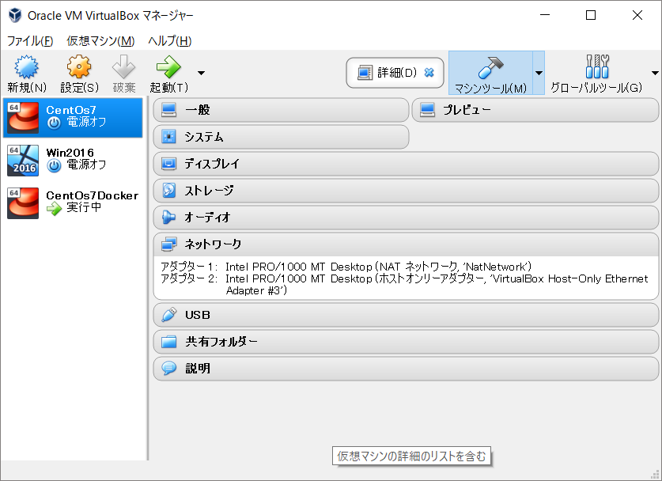This screenshot has height=481, width=662.
Task: Click the CentOs7Docker red hat icon
Action: (x=23, y=203)
